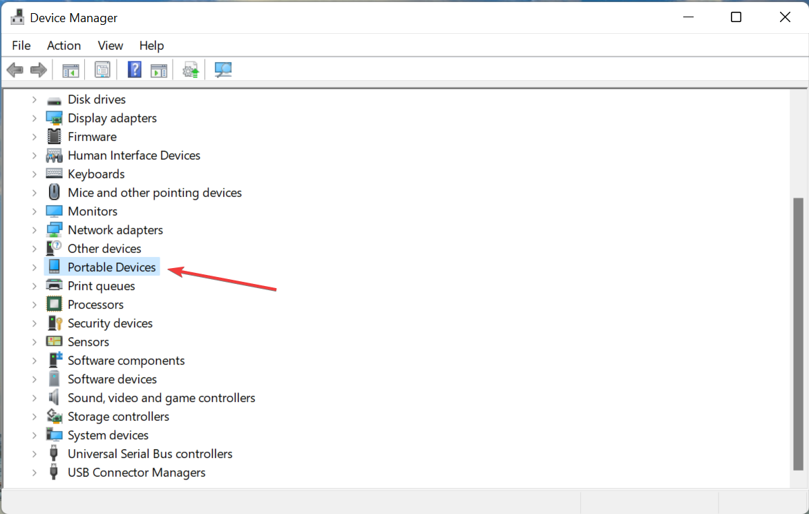Click the USB Connector Managers plug icon
The image size is (809, 514).
(54, 472)
